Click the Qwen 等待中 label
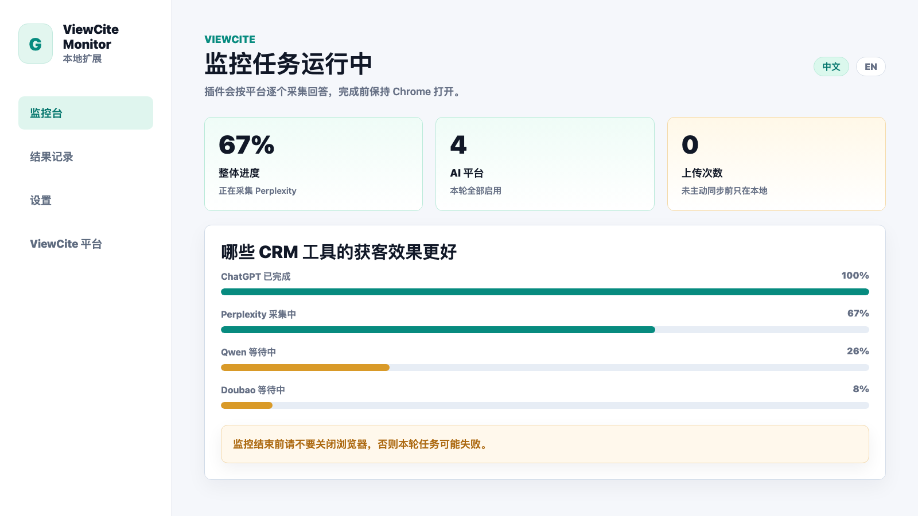 [248, 352]
